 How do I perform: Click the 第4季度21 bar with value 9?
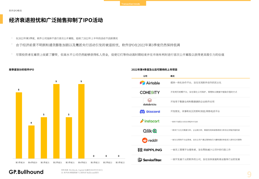81,121
